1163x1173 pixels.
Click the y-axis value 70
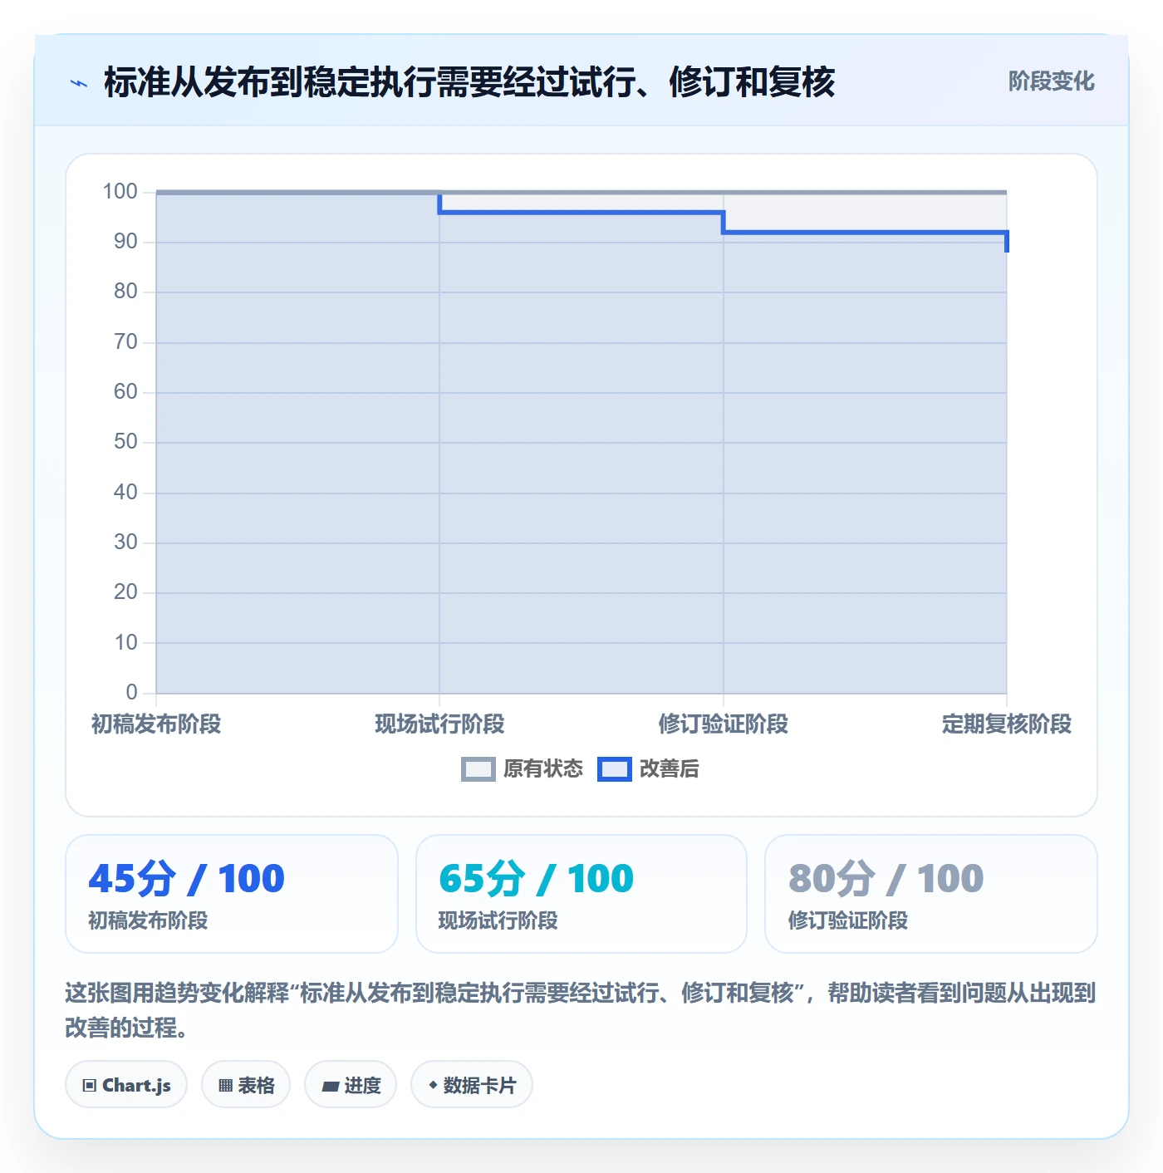coord(125,342)
